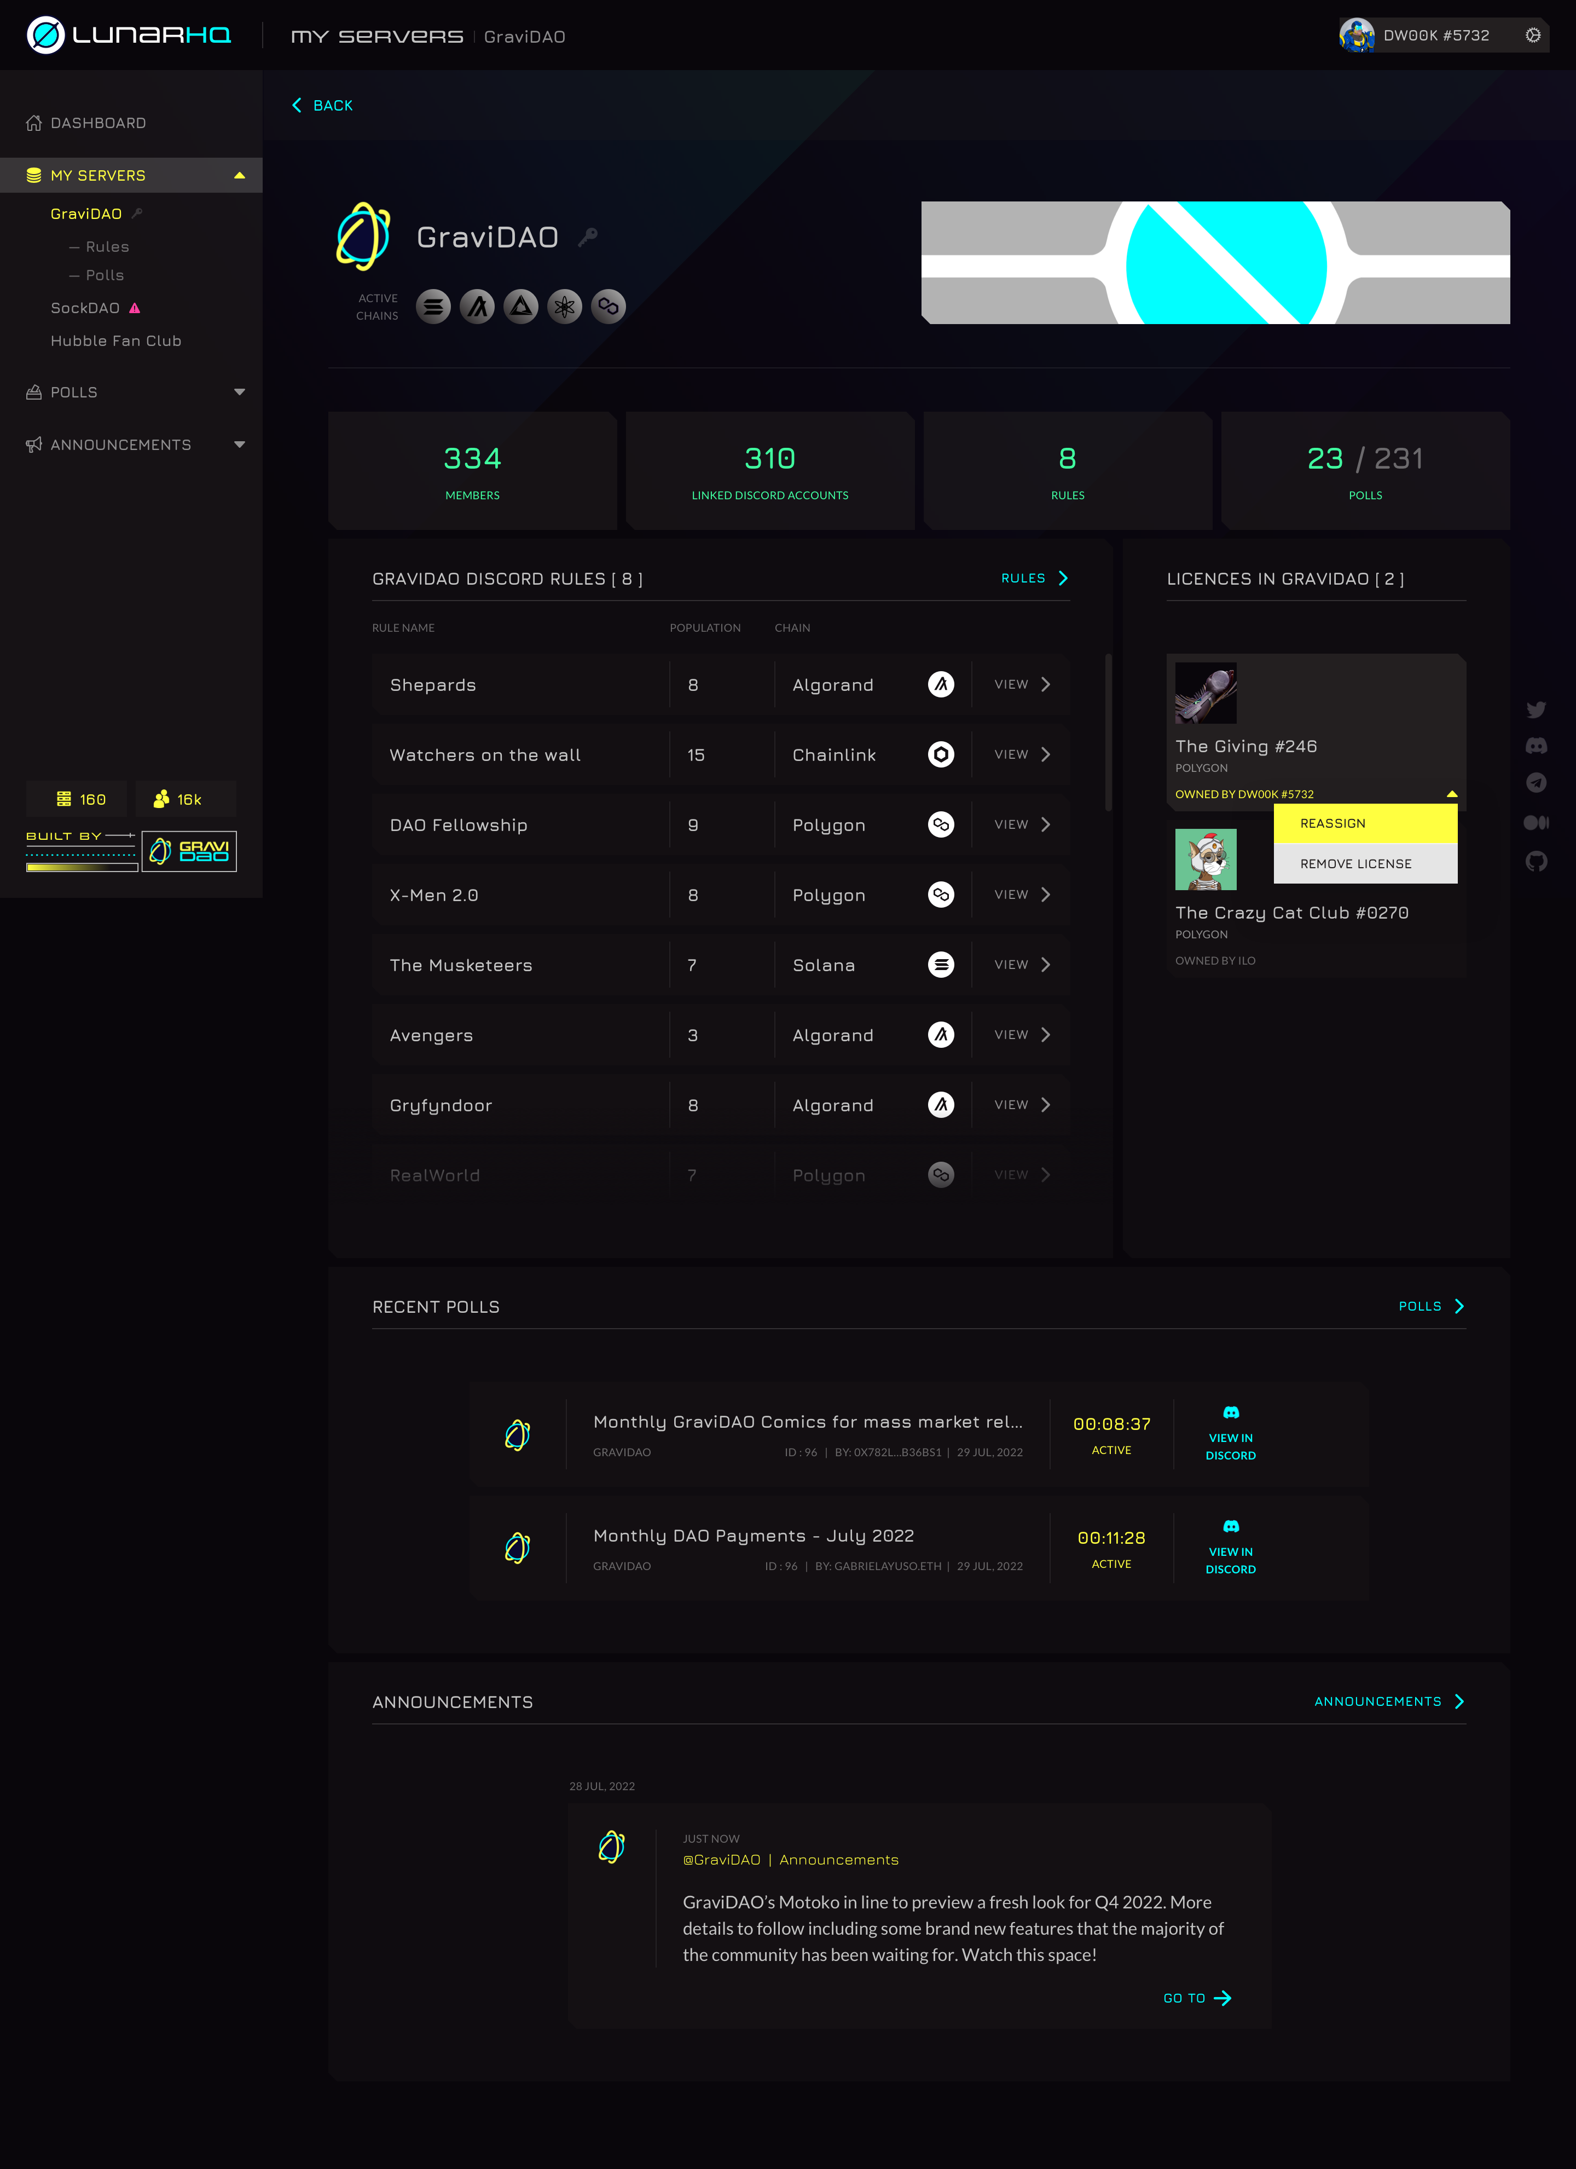1576x2169 pixels.
Task: Open the GitHub icon on right edge
Action: tap(1536, 862)
